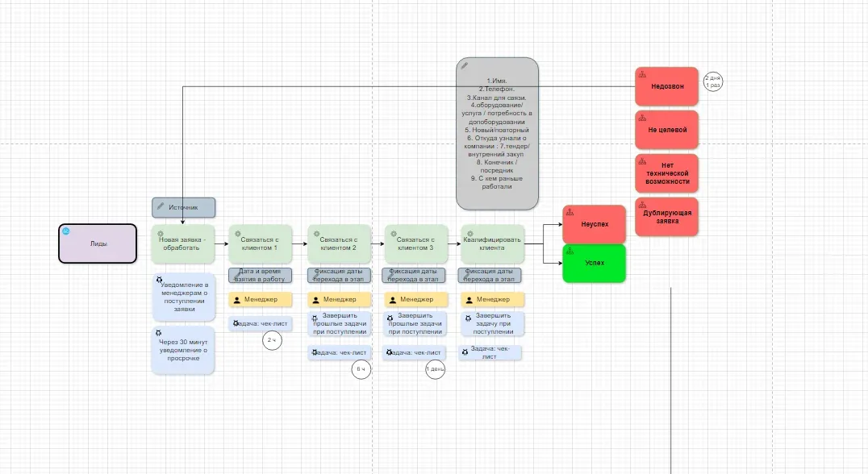Click gear icon on Связаться с клиентом 1
The image size is (868, 474).
coord(237,234)
